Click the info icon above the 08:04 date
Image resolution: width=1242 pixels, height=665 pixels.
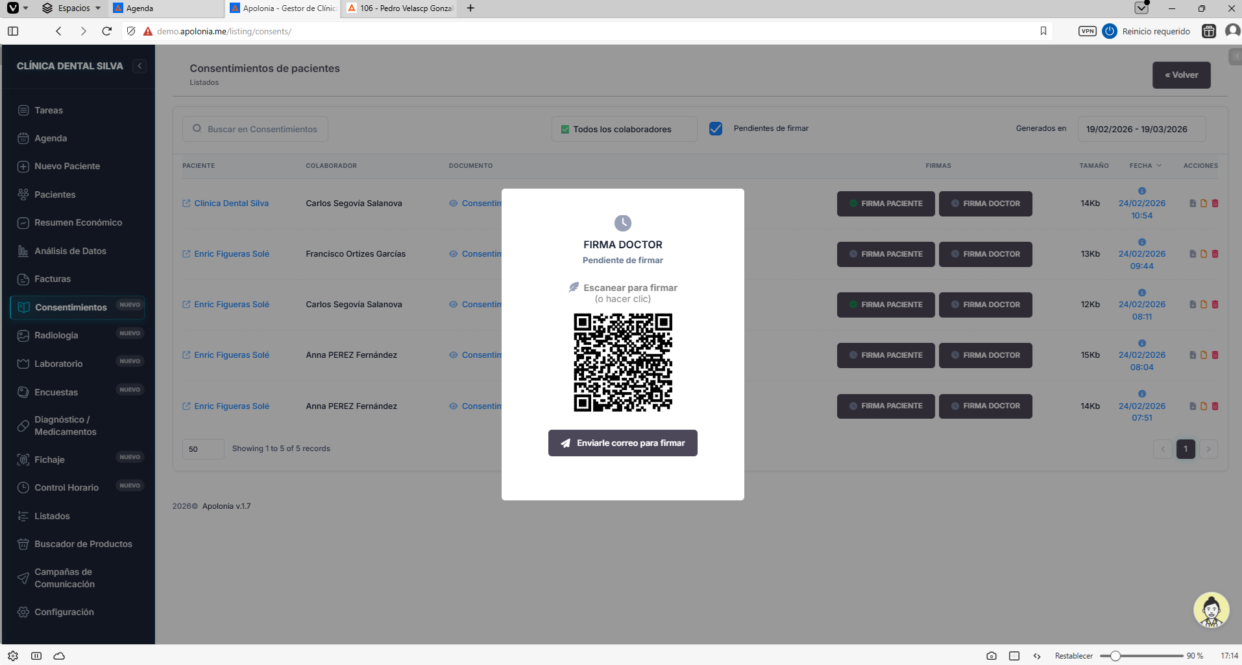click(1142, 344)
